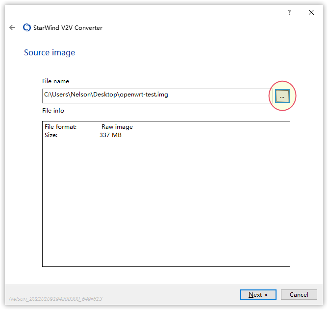Click the blank title bar area

click(x=147, y=12)
